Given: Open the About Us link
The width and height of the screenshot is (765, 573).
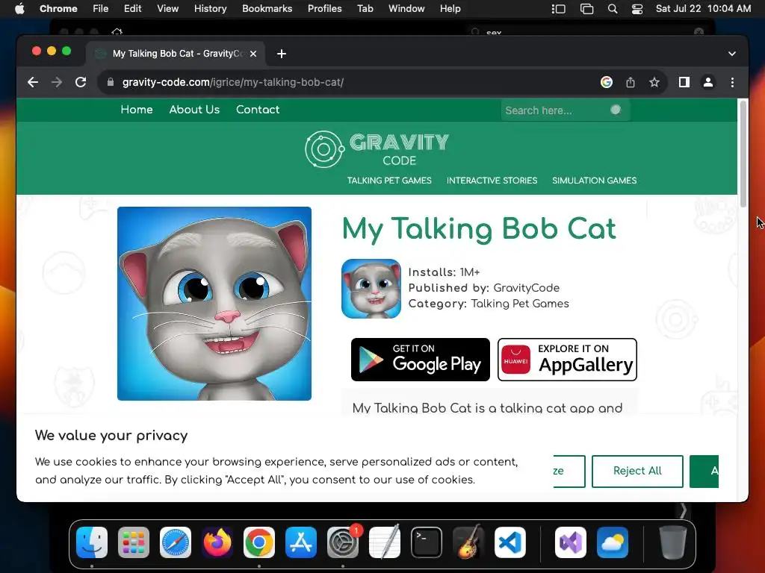Looking at the screenshot, I should pyautogui.click(x=194, y=110).
